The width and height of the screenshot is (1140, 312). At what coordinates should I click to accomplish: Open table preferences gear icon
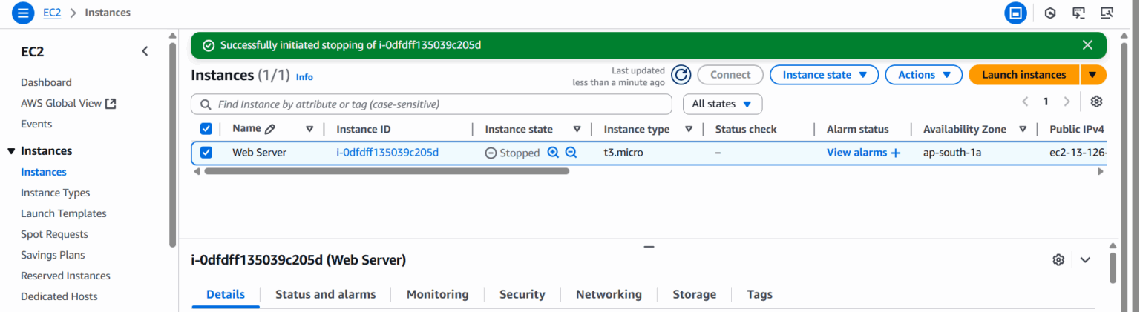pos(1096,102)
